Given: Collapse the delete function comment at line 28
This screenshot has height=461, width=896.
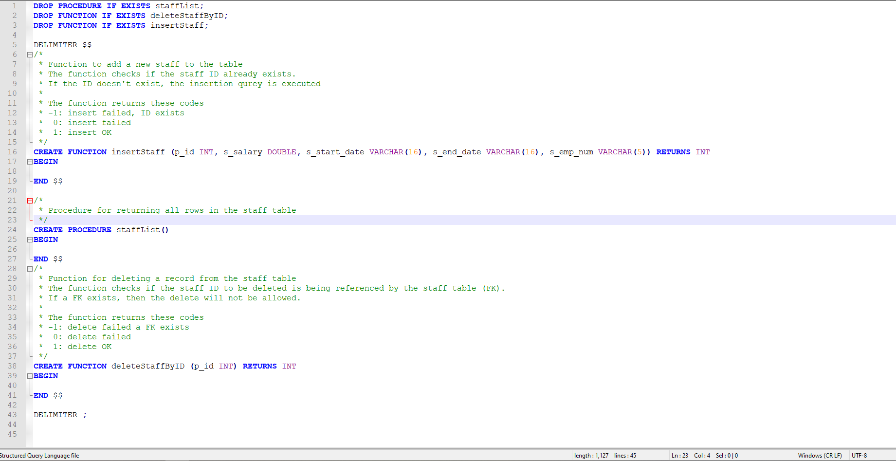Looking at the screenshot, I should tap(30, 268).
